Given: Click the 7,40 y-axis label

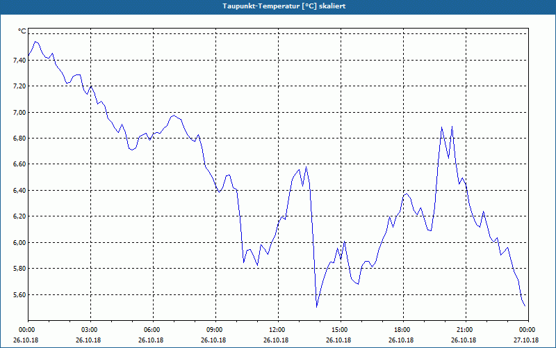Looking at the screenshot, I should pyautogui.click(x=19, y=61).
